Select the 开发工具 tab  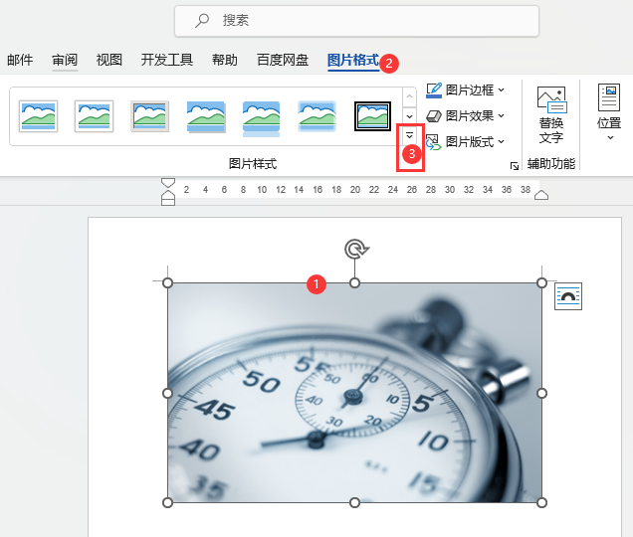click(167, 60)
